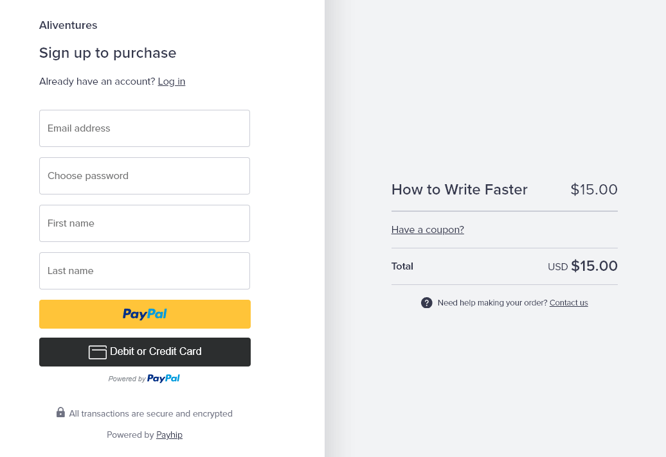Pay with the yellow PayPal button
Screen dimensions: 666x457
pyautogui.click(x=145, y=314)
